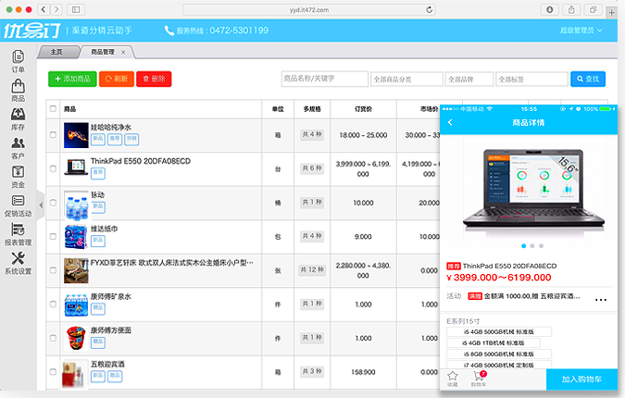The width and height of the screenshot is (625, 398).
Task: Check the ThinkPad E550 row checkbox
Action: pos(53,168)
